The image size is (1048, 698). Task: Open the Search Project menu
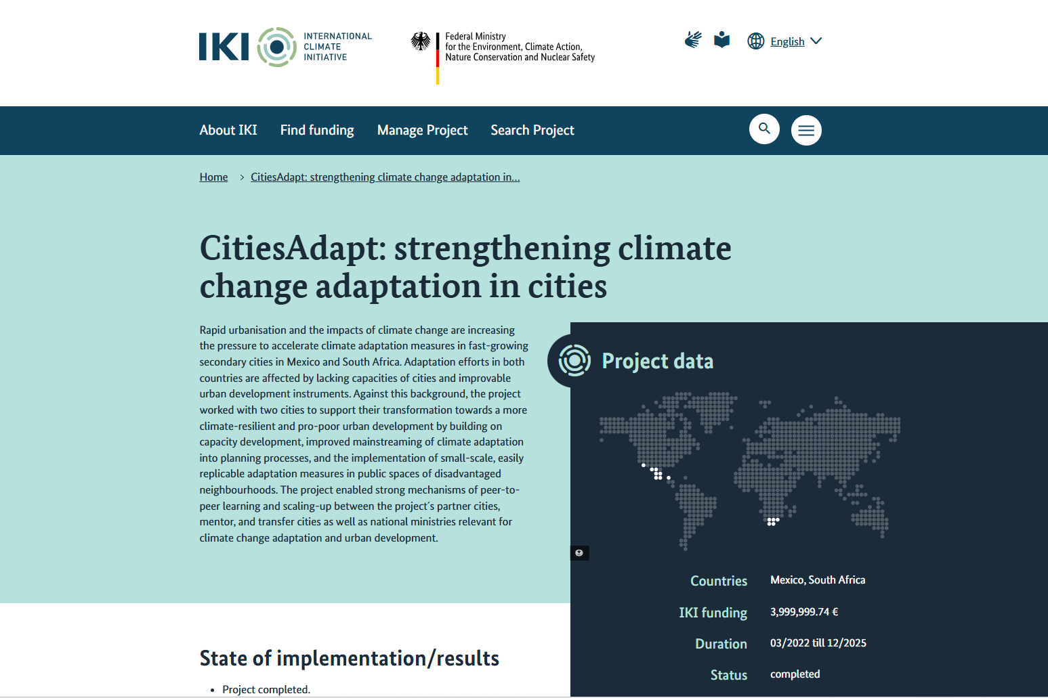532,130
